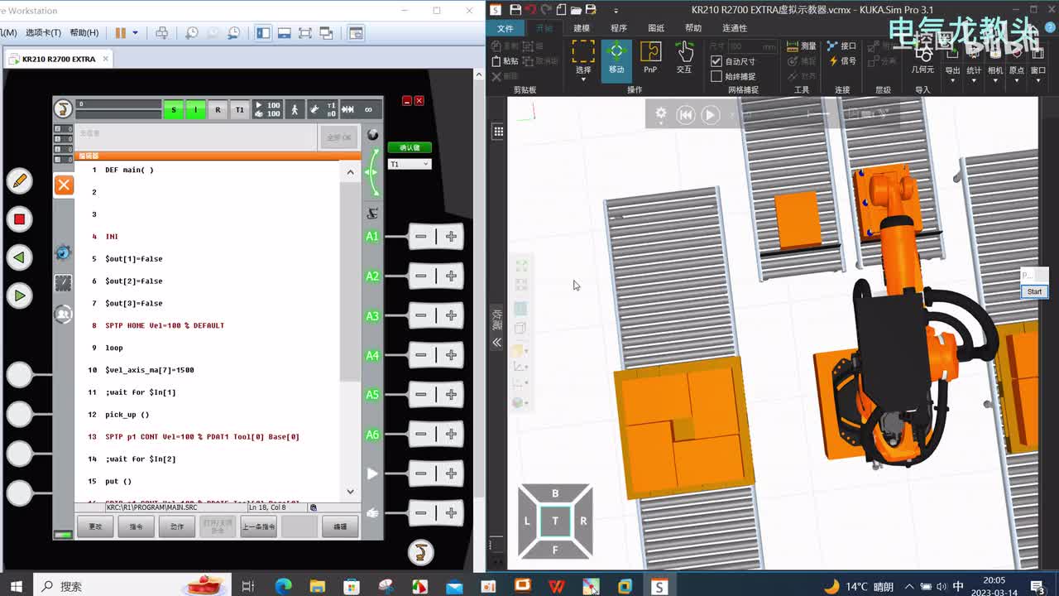Viewport: 1059px width, 596px height.
Task: Click the simulation play button in 3D view
Action: click(711, 115)
